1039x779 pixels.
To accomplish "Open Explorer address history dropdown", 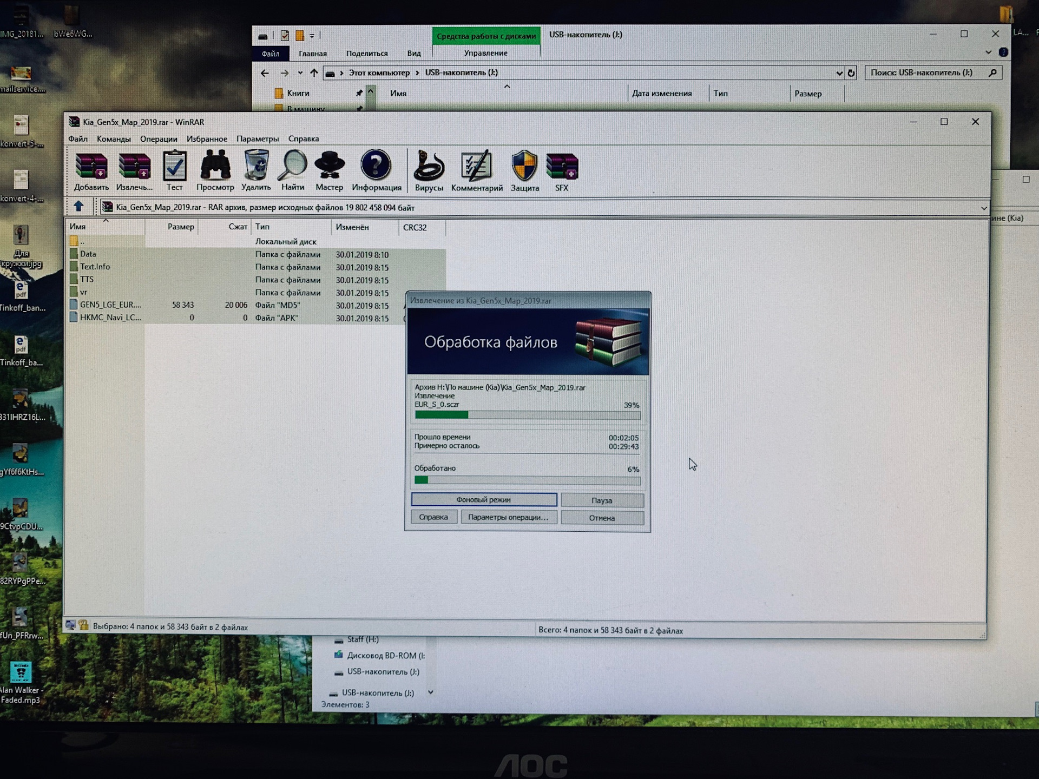I will pyautogui.click(x=839, y=73).
